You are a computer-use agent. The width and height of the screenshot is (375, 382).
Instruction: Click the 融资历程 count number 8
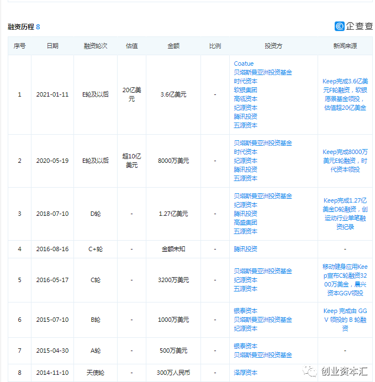(x=38, y=27)
